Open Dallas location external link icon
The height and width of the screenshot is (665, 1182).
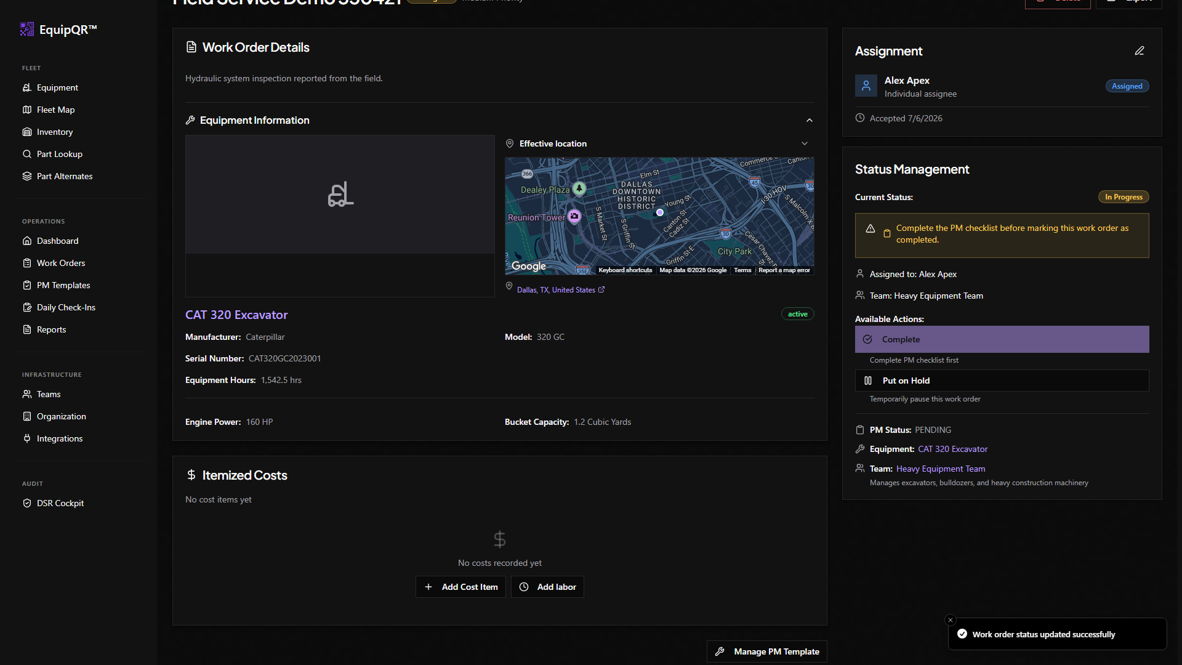pos(601,289)
